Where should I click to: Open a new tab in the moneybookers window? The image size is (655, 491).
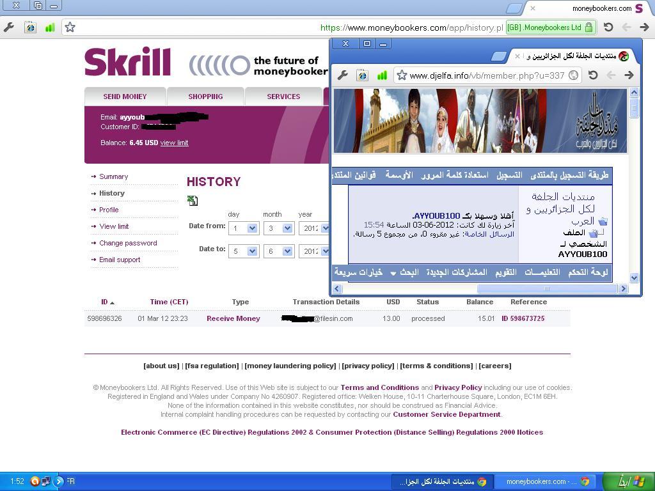click(514, 8)
